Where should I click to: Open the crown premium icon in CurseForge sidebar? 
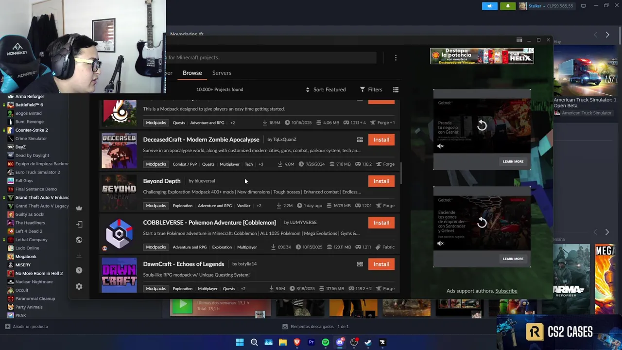coord(79,208)
